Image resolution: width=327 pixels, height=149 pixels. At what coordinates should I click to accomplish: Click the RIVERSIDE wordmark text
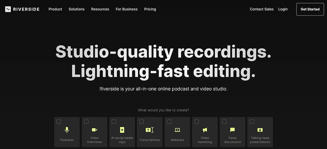click(26, 9)
